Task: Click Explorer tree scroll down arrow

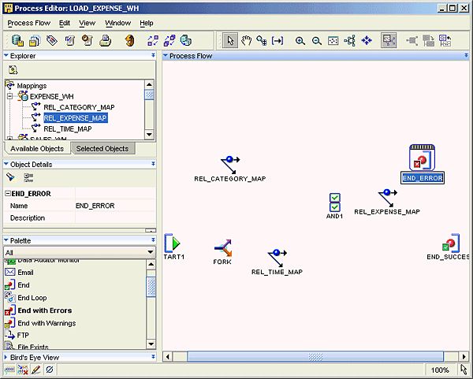Action: click(x=149, y=135)
